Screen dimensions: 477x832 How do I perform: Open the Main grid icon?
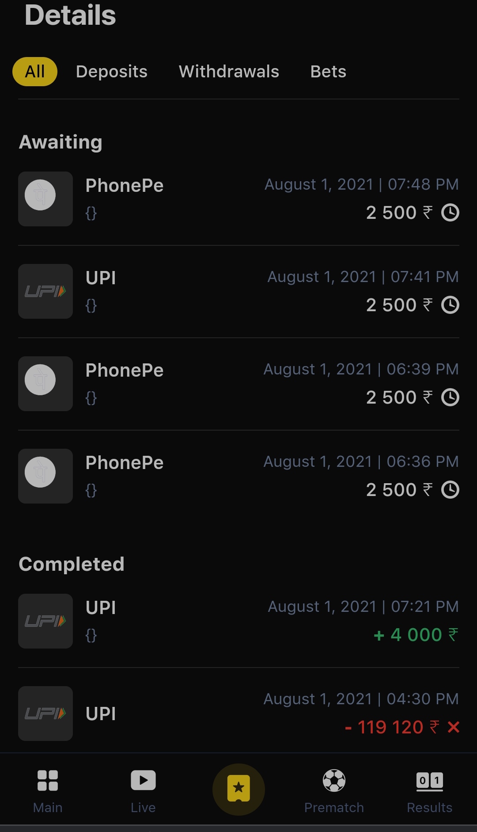click(x=48, y=781)
